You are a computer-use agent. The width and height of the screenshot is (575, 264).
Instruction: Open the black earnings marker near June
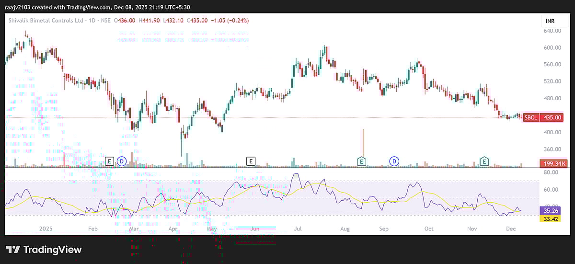[251, 161]
